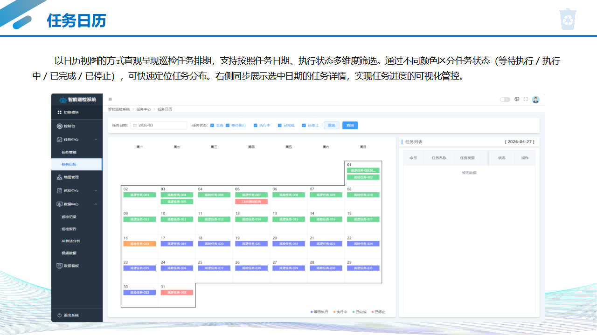Uncheck the 已完成 status checkbox

[x=280, y=125]
